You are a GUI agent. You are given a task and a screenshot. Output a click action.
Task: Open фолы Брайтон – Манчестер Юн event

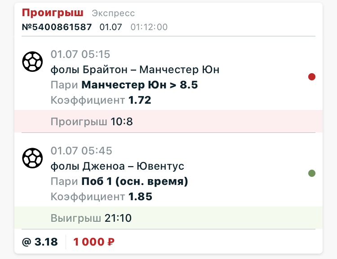tap(135, 70)
